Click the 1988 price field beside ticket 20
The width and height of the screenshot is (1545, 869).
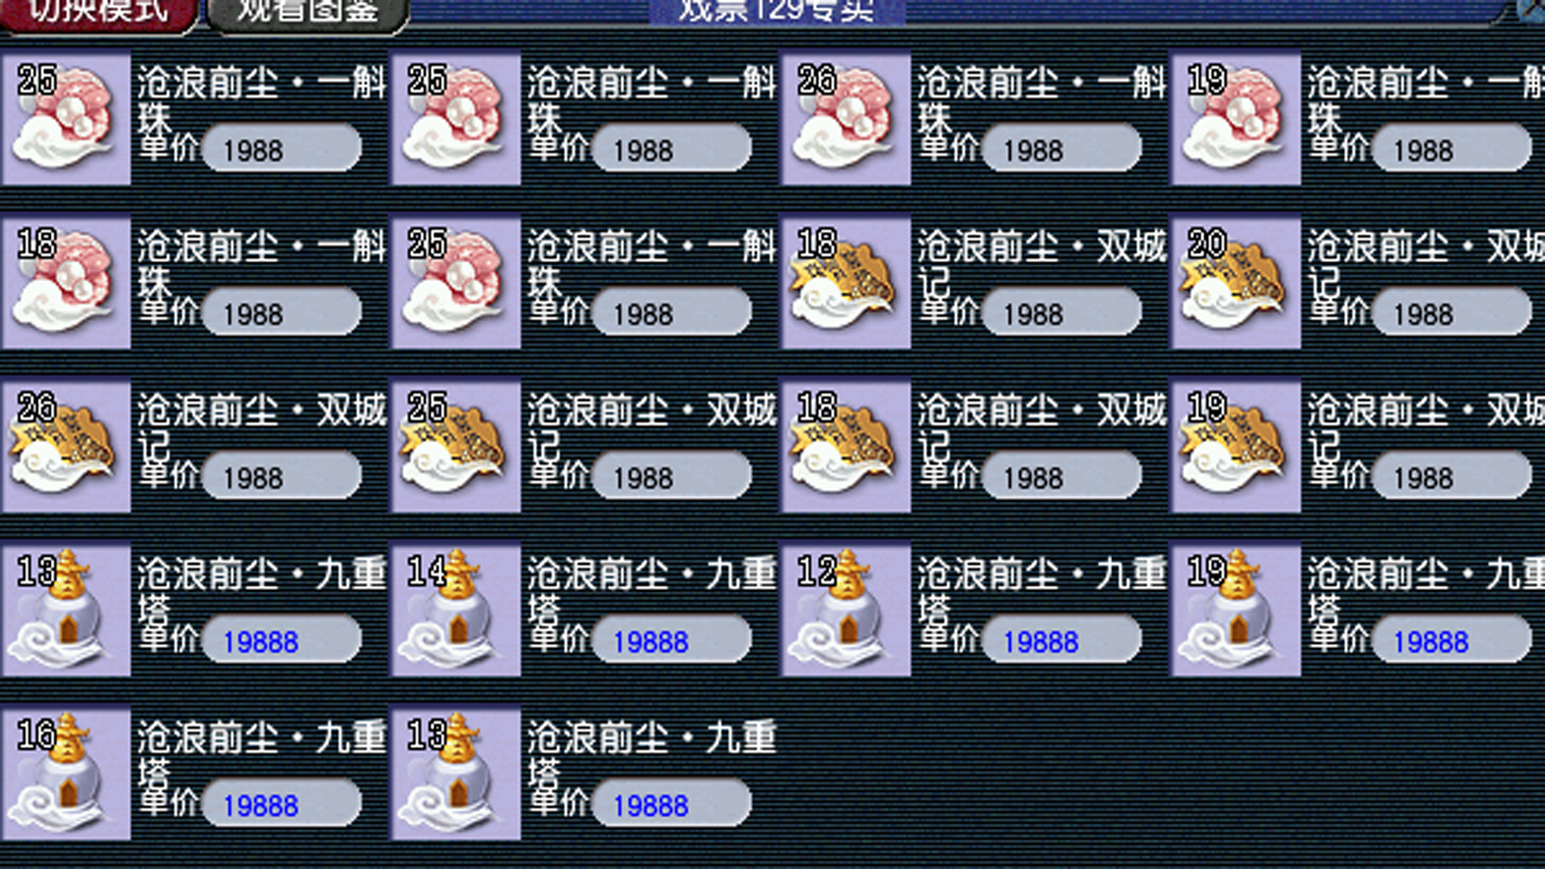(1452, 312)
